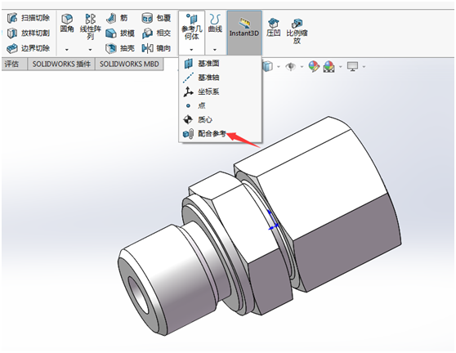This screenshot has height=353, width=456.
Task: Click the edit appearance color ball icon
Action: point(314,66)
